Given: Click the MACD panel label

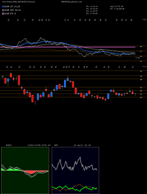Looking at the screenshot, I should 9,145.
